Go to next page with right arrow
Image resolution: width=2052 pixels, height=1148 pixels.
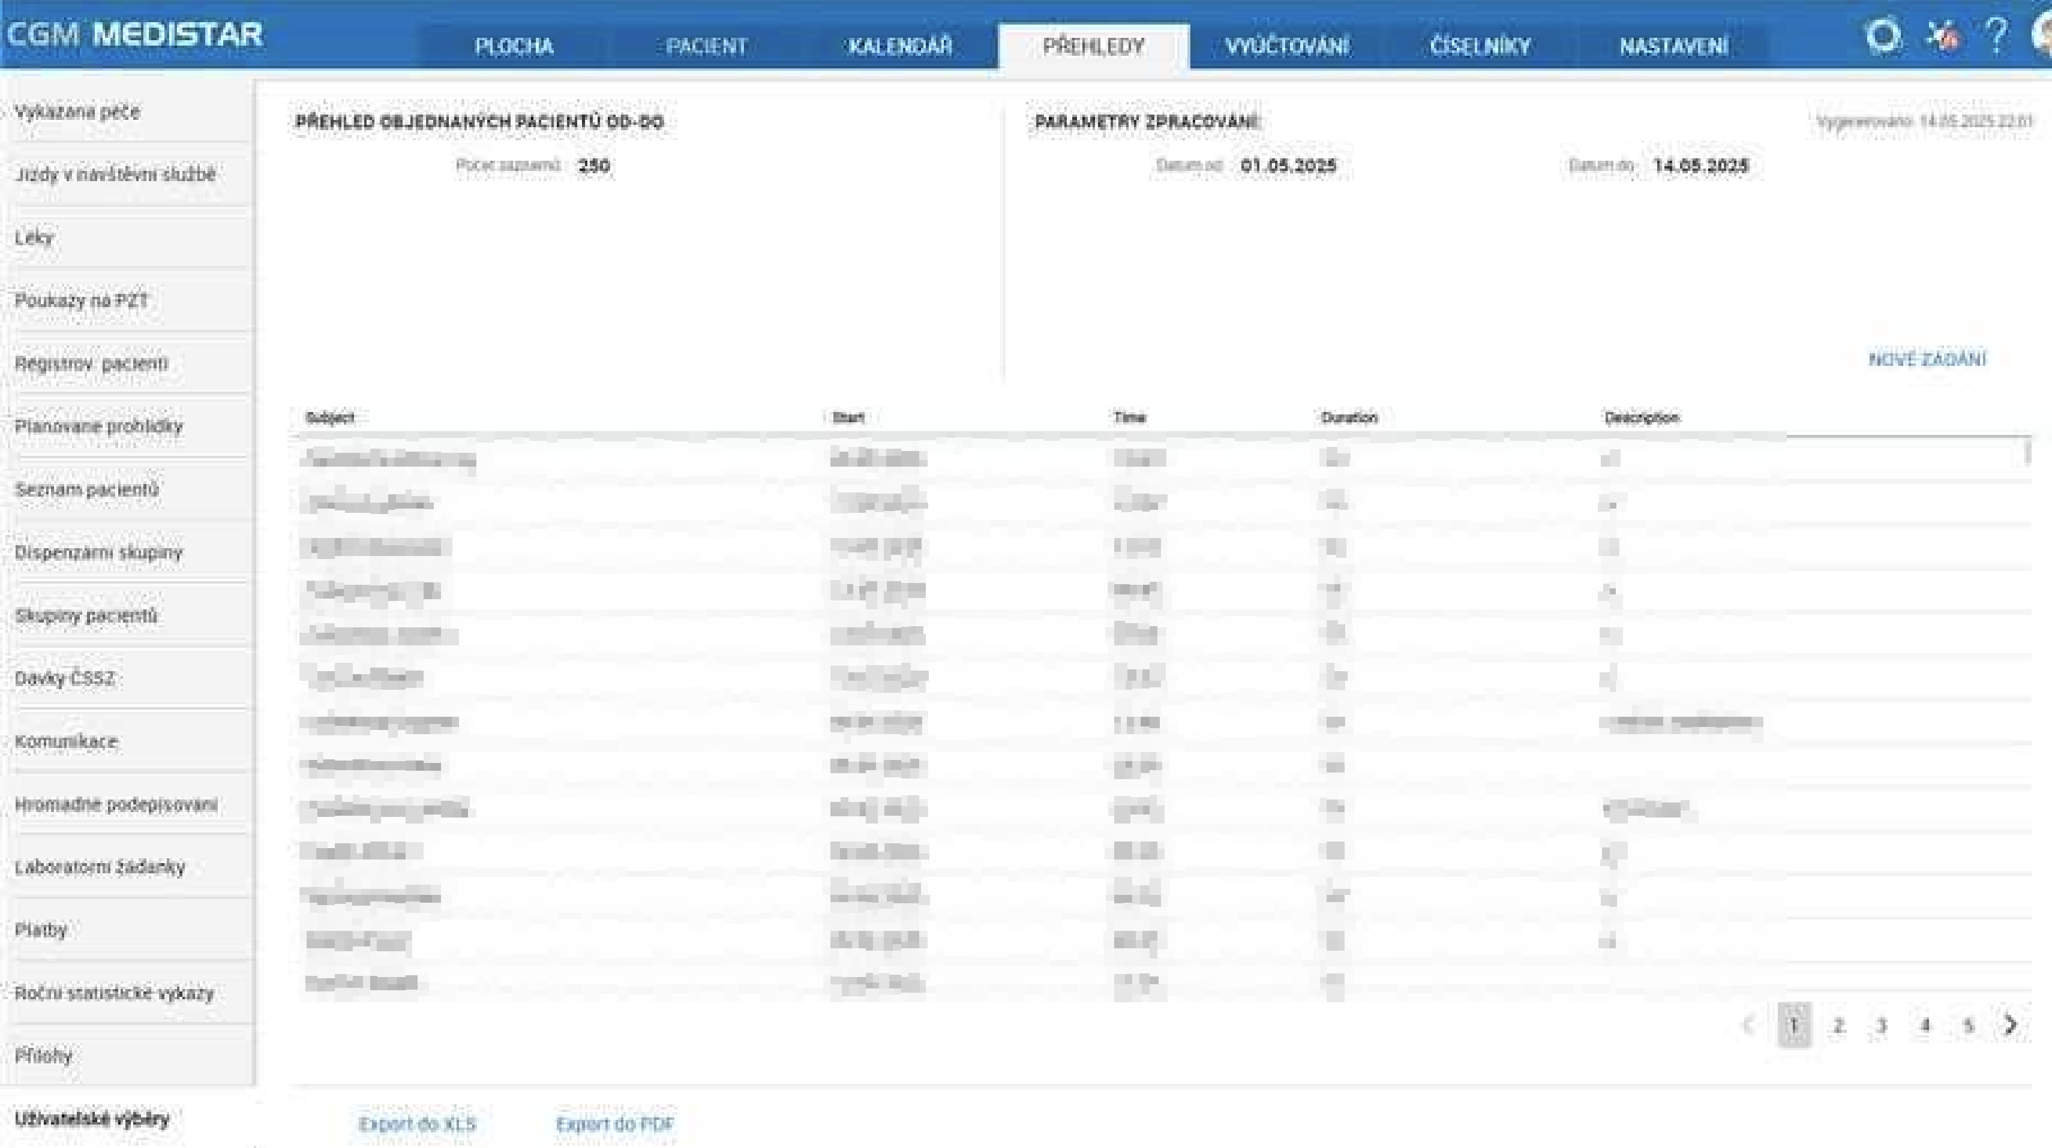pos(2011,1024)
